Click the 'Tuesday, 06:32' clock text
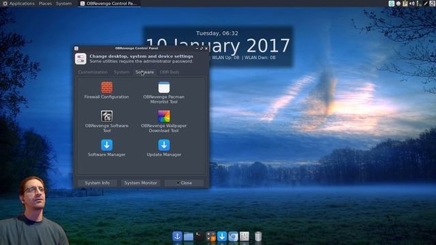Viewport: 436px width, 245px height. [217, 33]
